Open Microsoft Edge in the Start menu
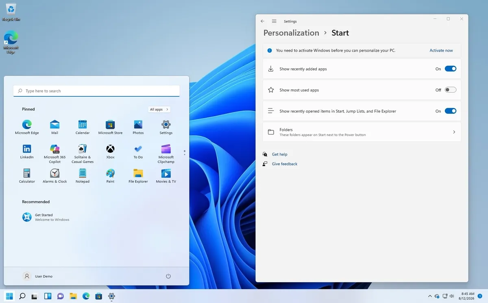Viewport: 488px width, 303px height. point(27,127)
